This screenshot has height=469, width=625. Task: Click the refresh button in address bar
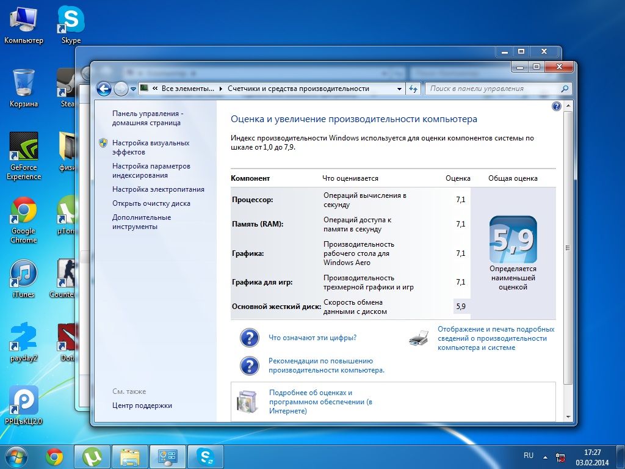tap(413, 89)
